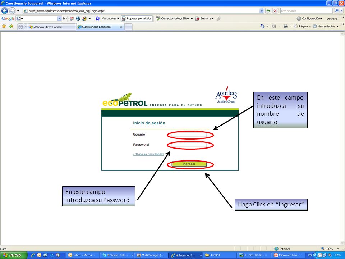This screenshot has width=345, height=259.
Task: Click the RSS feeds icon
Action: tap(274, 26)
